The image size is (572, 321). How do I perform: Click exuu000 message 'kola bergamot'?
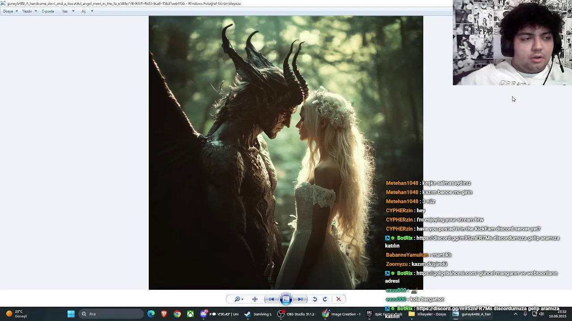pyautogui.click(x=427, y=300)
